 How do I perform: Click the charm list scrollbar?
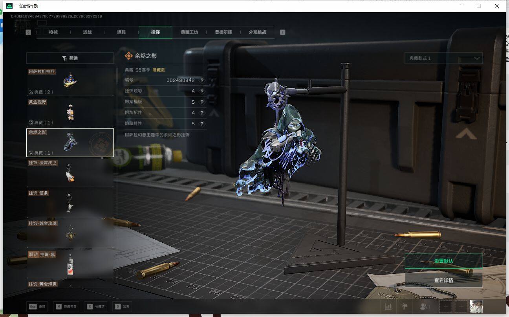click(x=117, y=75)
